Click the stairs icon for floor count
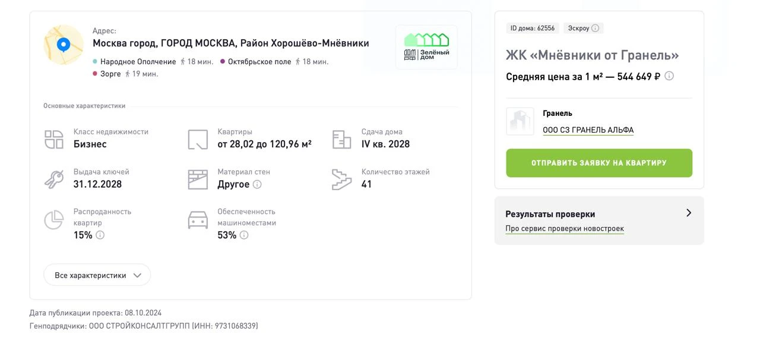The width and height of the screenshot is (760, 356). (342, 179)
